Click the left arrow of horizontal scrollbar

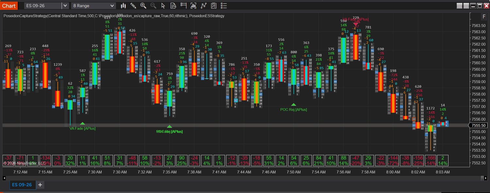click(4, 178)
